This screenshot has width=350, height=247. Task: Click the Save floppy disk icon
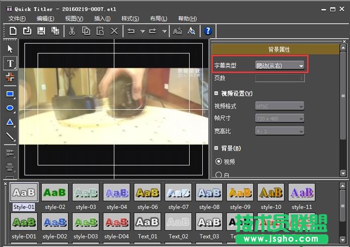click(x=41, y=31)
